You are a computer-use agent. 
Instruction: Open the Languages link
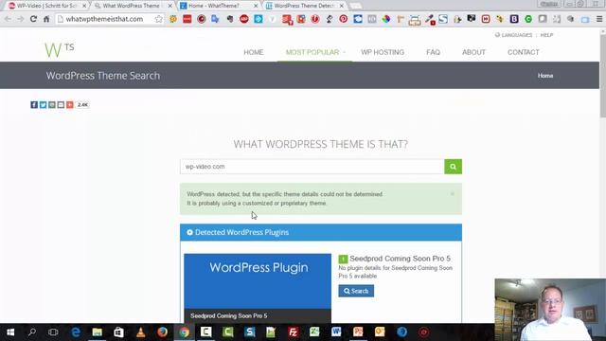513,35
